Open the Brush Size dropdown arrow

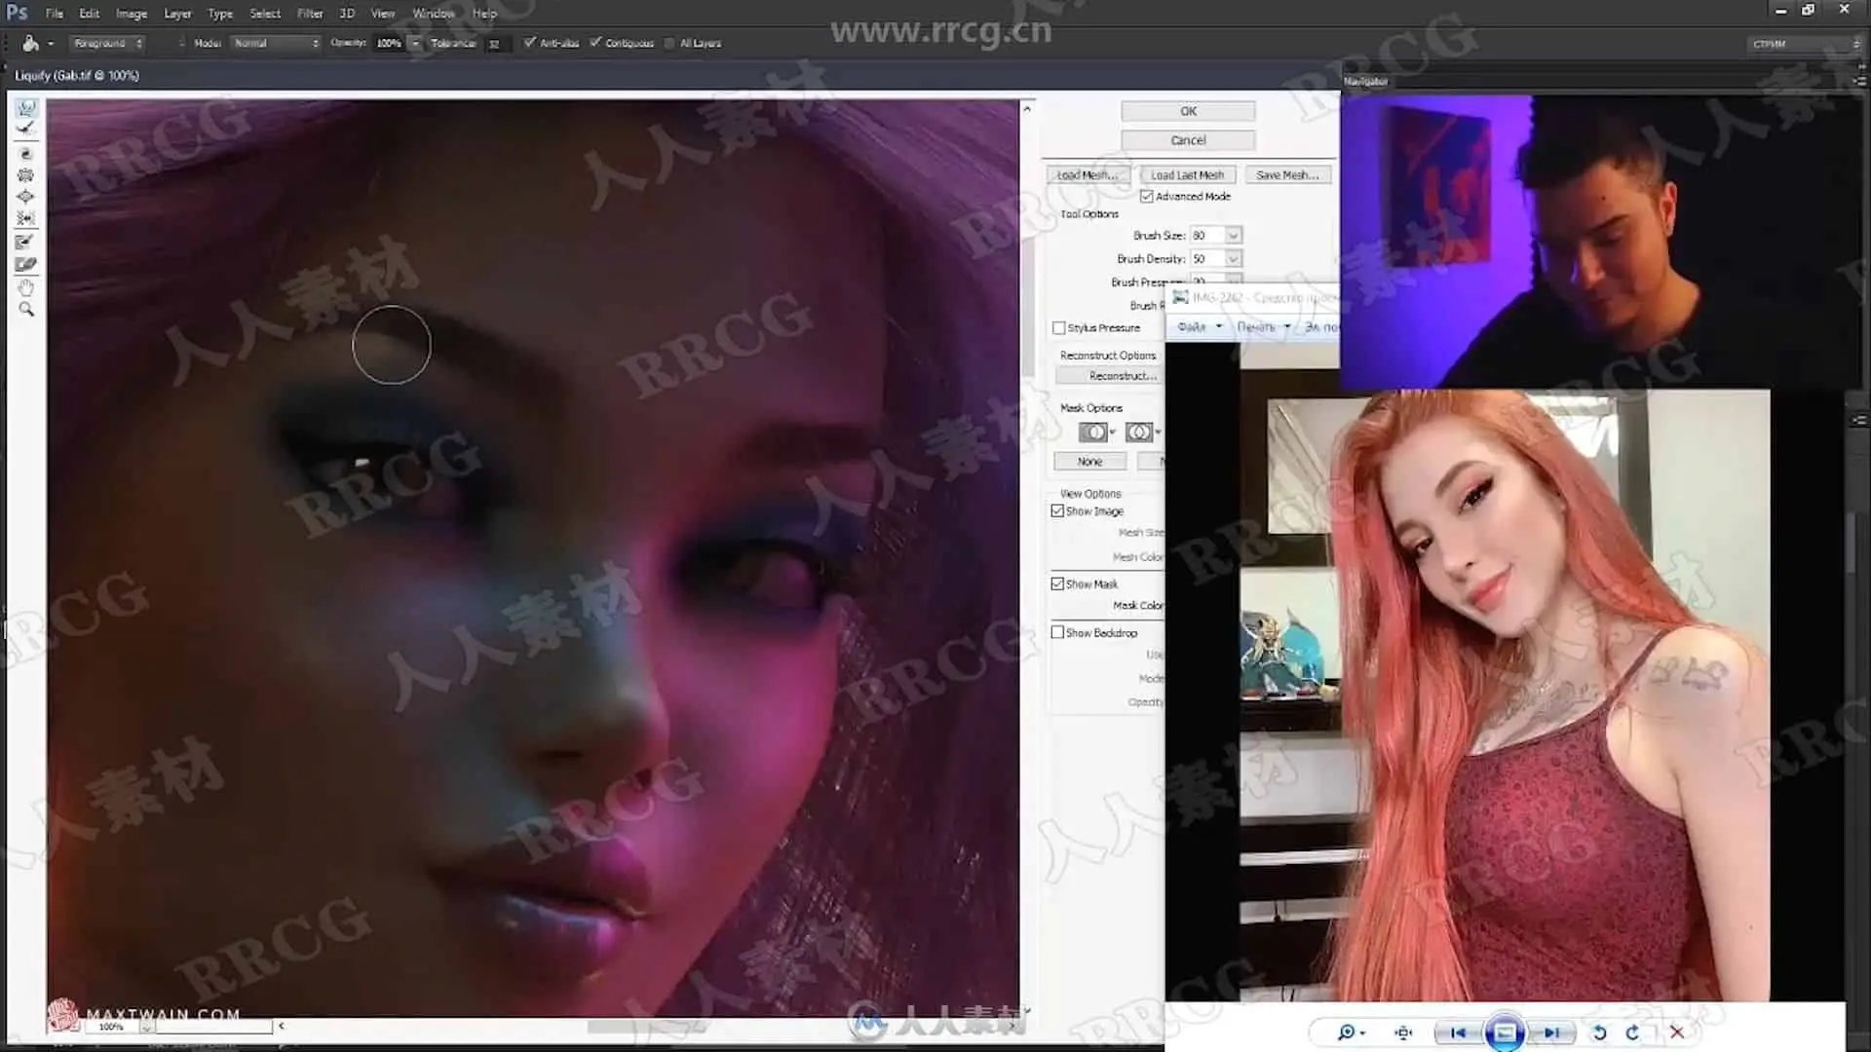[1234, 236]
